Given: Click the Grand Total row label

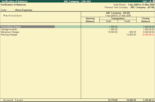Looking at the screenshot, I should click(13, 100).
